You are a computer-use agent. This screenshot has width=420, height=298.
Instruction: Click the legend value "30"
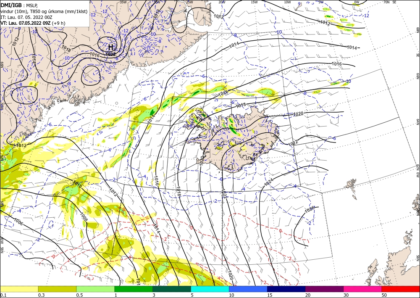coord(346,295)
